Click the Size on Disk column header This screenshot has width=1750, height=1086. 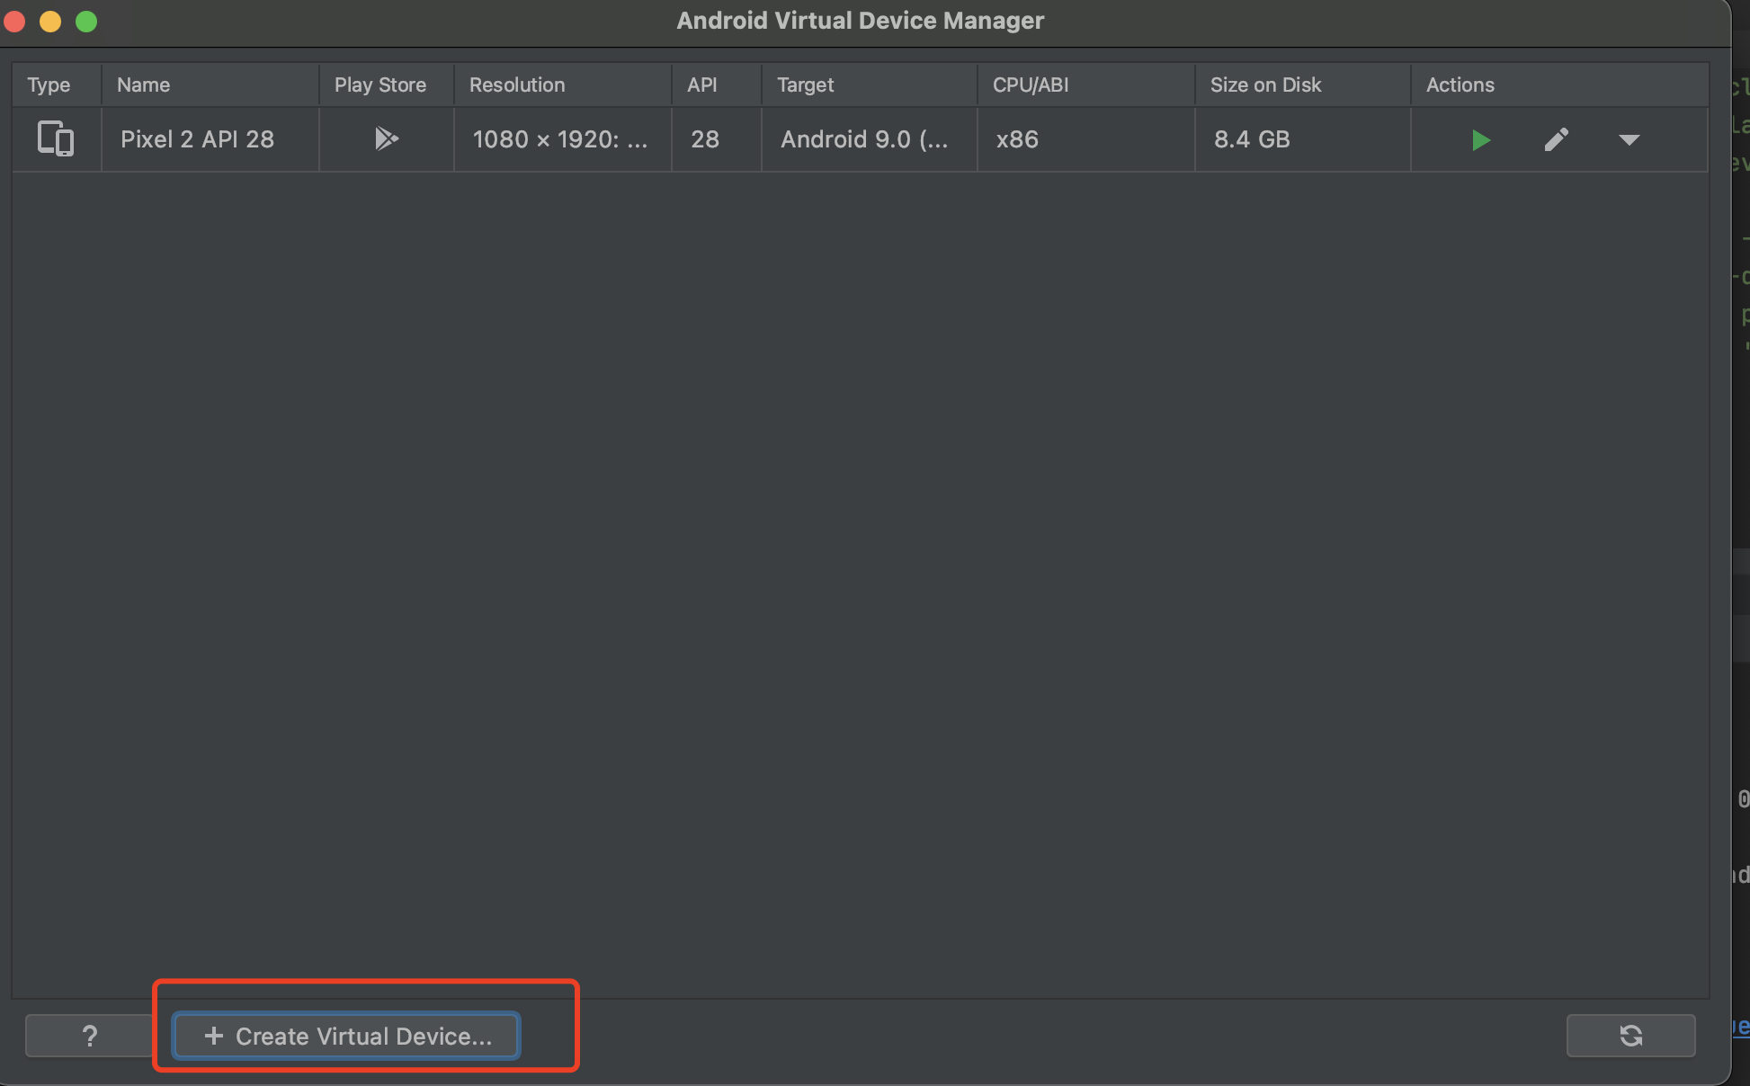pos(1265,85)
